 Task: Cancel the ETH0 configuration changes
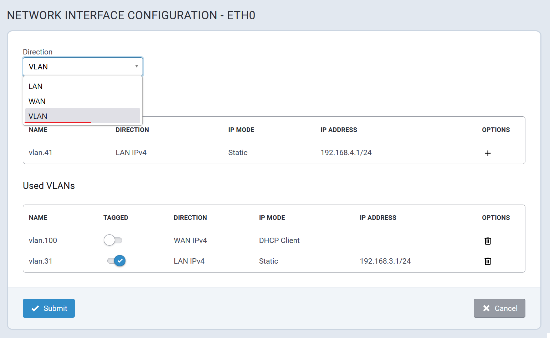coord(499,308)
